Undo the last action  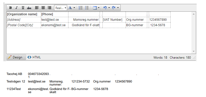105,8
